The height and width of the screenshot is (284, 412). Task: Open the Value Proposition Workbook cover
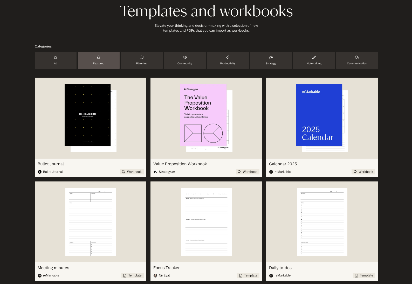pyautogui.click(x=204, y=115)
